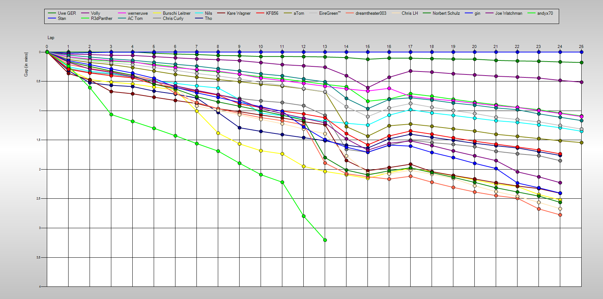Click the Chris Curly legend entry
Viewport: 603px width, 299px height.
[173, 18]
